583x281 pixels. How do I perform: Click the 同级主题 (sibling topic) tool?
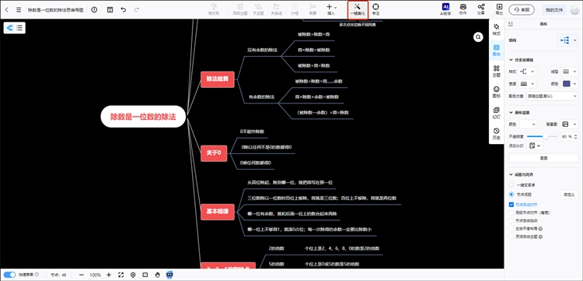coord(239,9)
